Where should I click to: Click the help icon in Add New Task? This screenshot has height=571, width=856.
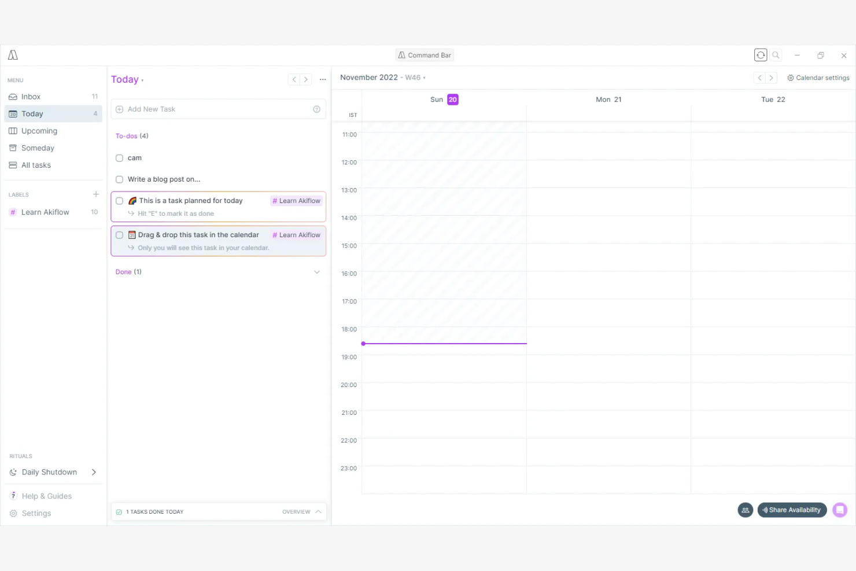pyautogui.click(x=316, y=109)
